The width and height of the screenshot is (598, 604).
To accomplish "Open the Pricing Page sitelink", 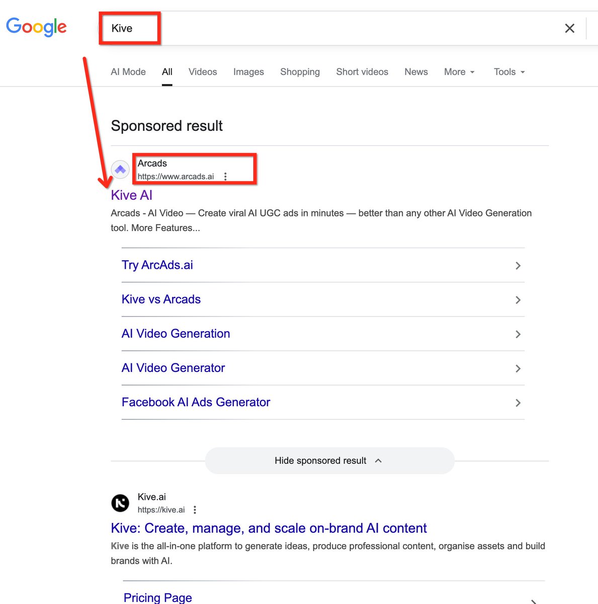I will coord(157,597).
